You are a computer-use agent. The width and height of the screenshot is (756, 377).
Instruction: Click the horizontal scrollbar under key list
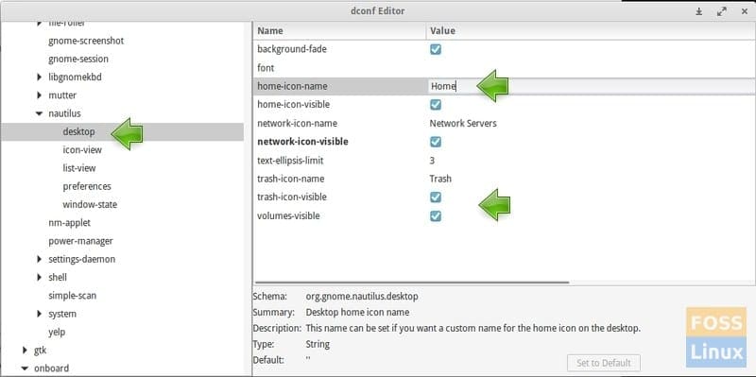point(412,283)
